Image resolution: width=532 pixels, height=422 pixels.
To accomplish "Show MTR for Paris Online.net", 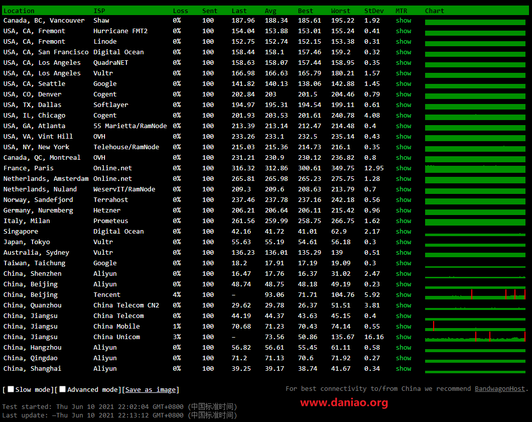I will (x=404, y=168).
